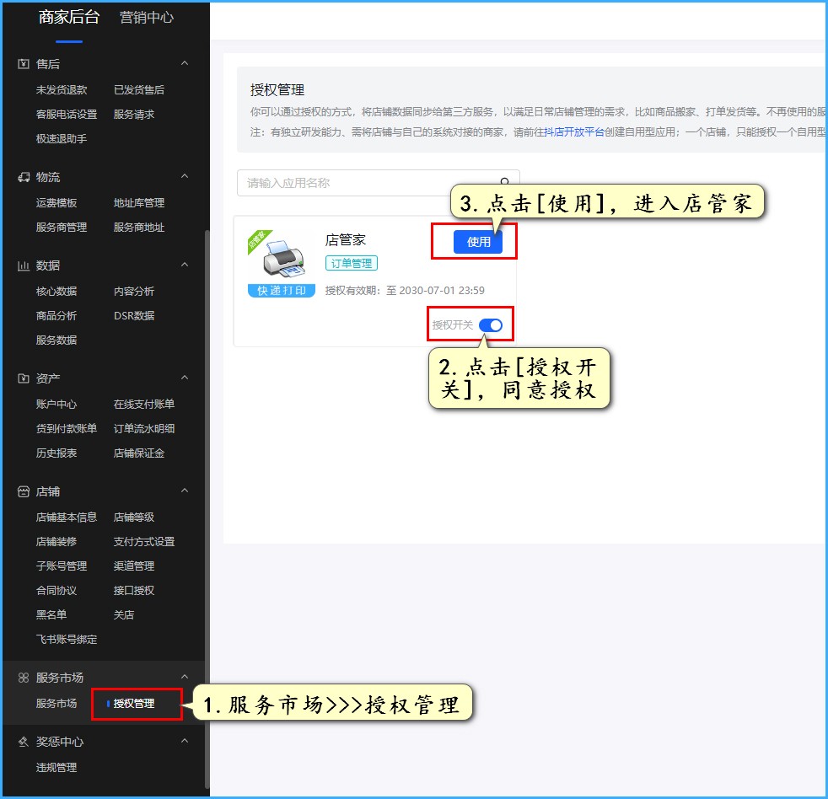Viewport: 828px width, 799px height.
Task: Click the 数据 chart icon in sidebar
Action: [24, 265]
